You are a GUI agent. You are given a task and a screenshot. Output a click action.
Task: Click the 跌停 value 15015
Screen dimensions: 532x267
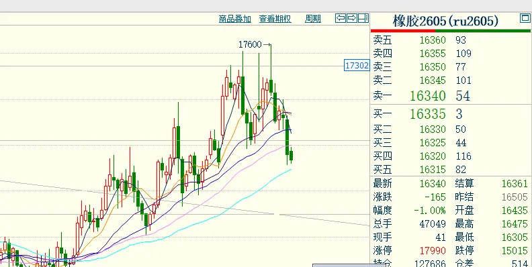click(515, 251)
